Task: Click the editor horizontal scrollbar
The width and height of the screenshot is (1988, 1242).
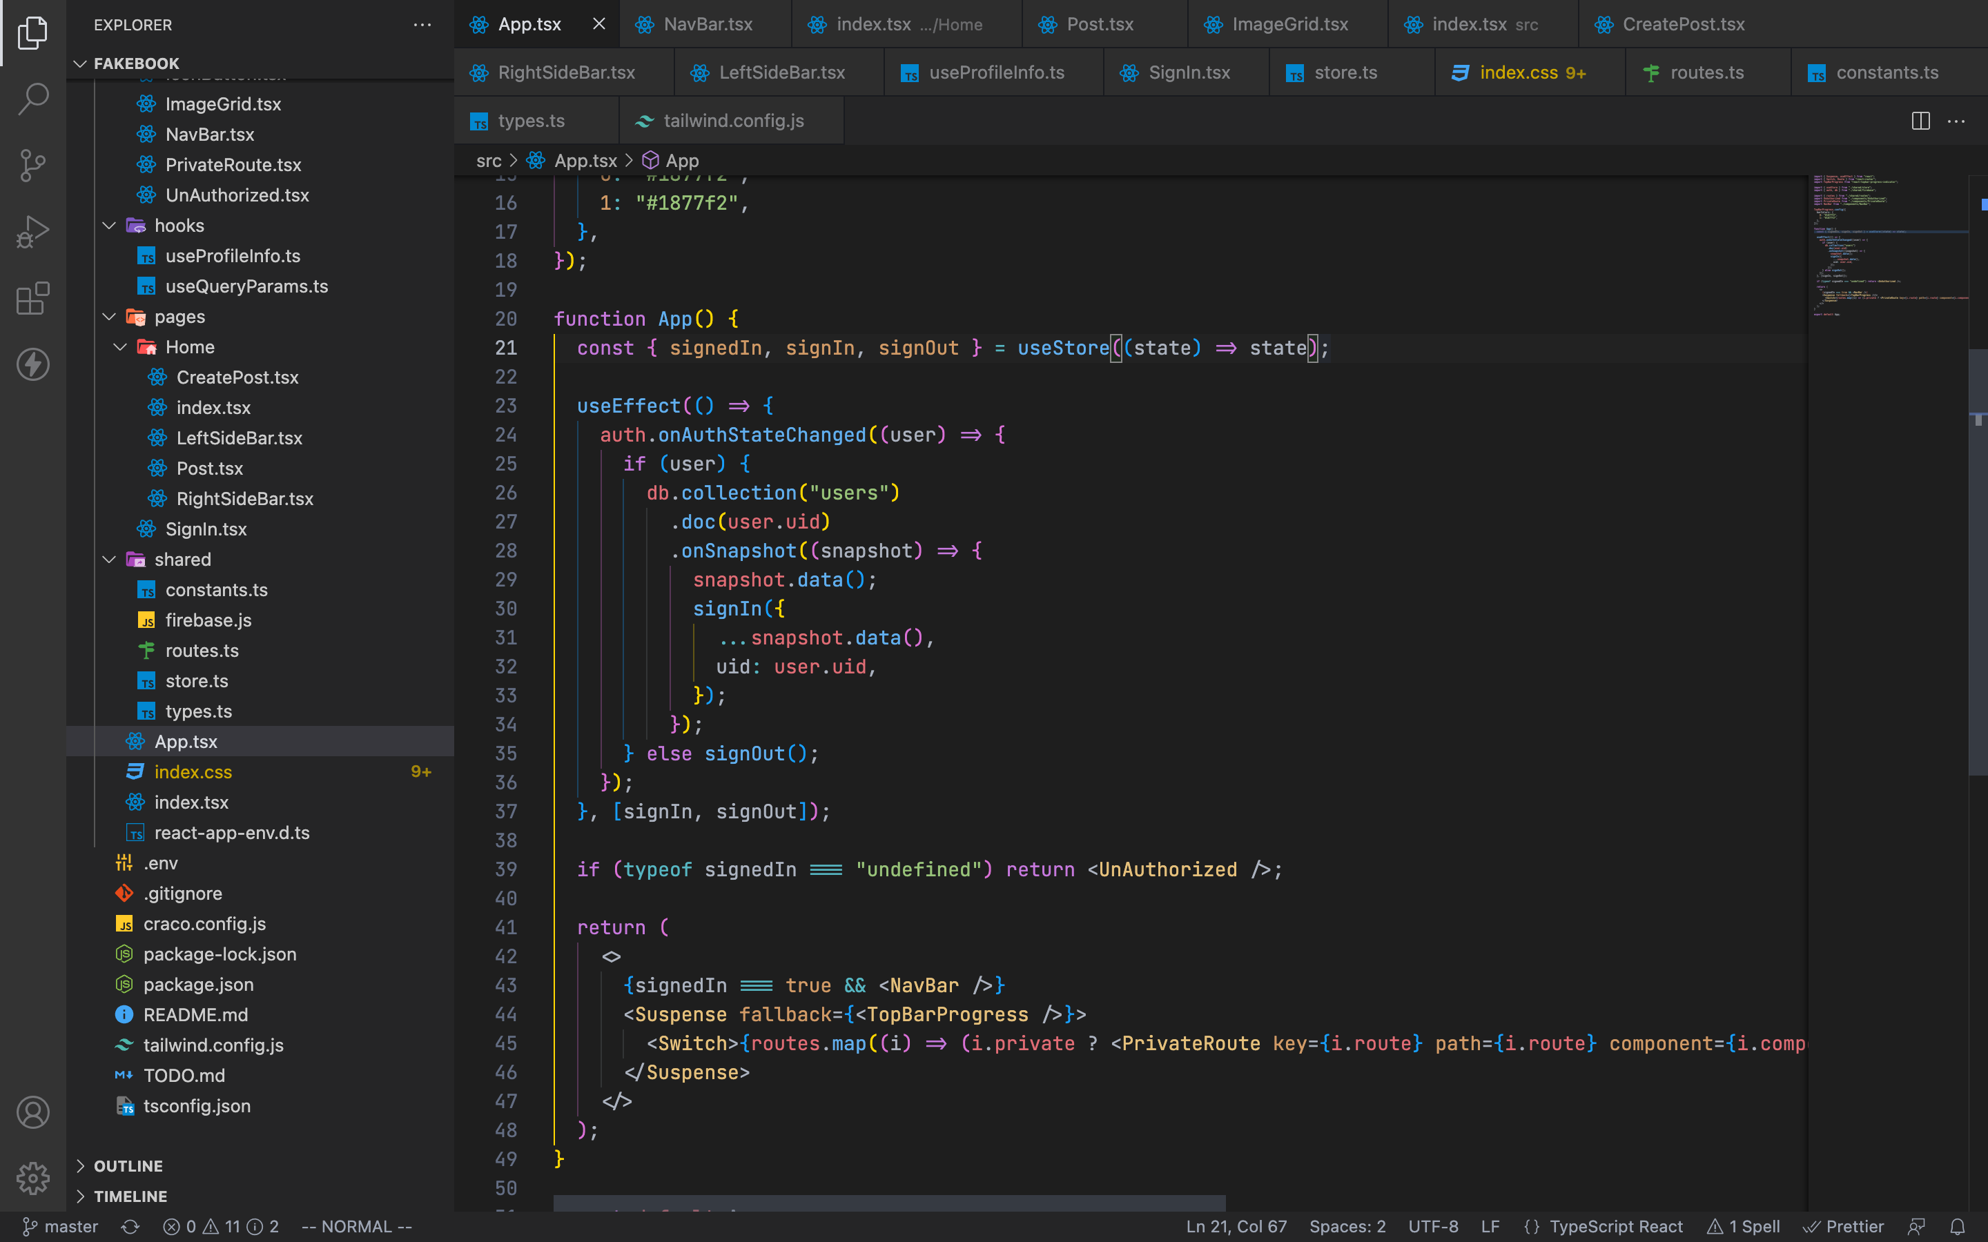Action: 890,1203
